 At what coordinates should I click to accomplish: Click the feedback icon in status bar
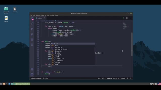click(x=127, y=78)
